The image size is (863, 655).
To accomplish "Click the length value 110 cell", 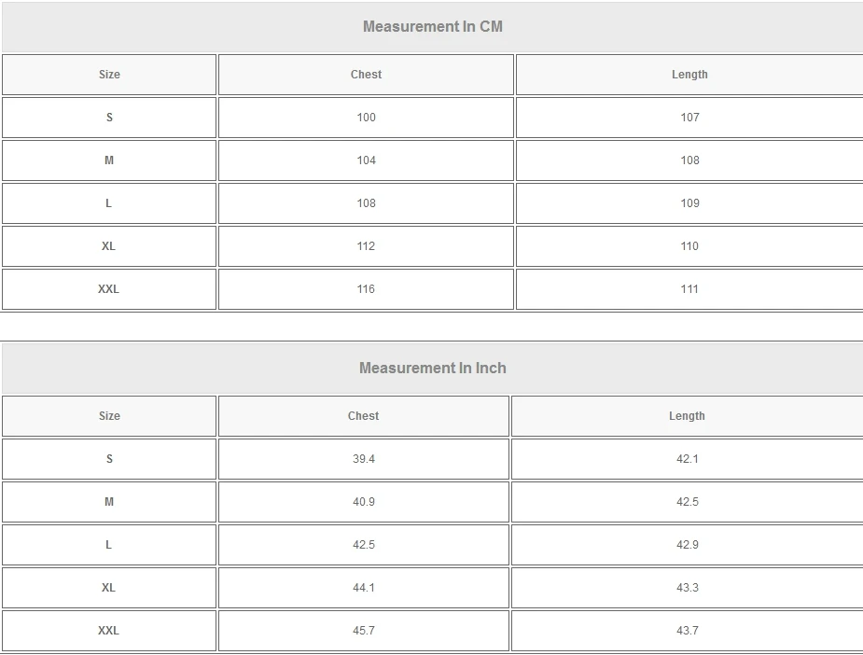I will pyautogui.click(x=689, y=246).
